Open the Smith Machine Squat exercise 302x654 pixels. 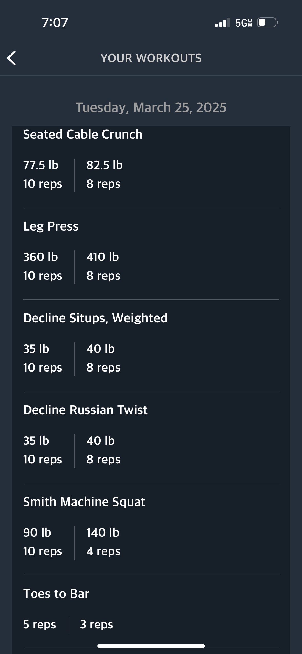(84, 502)
